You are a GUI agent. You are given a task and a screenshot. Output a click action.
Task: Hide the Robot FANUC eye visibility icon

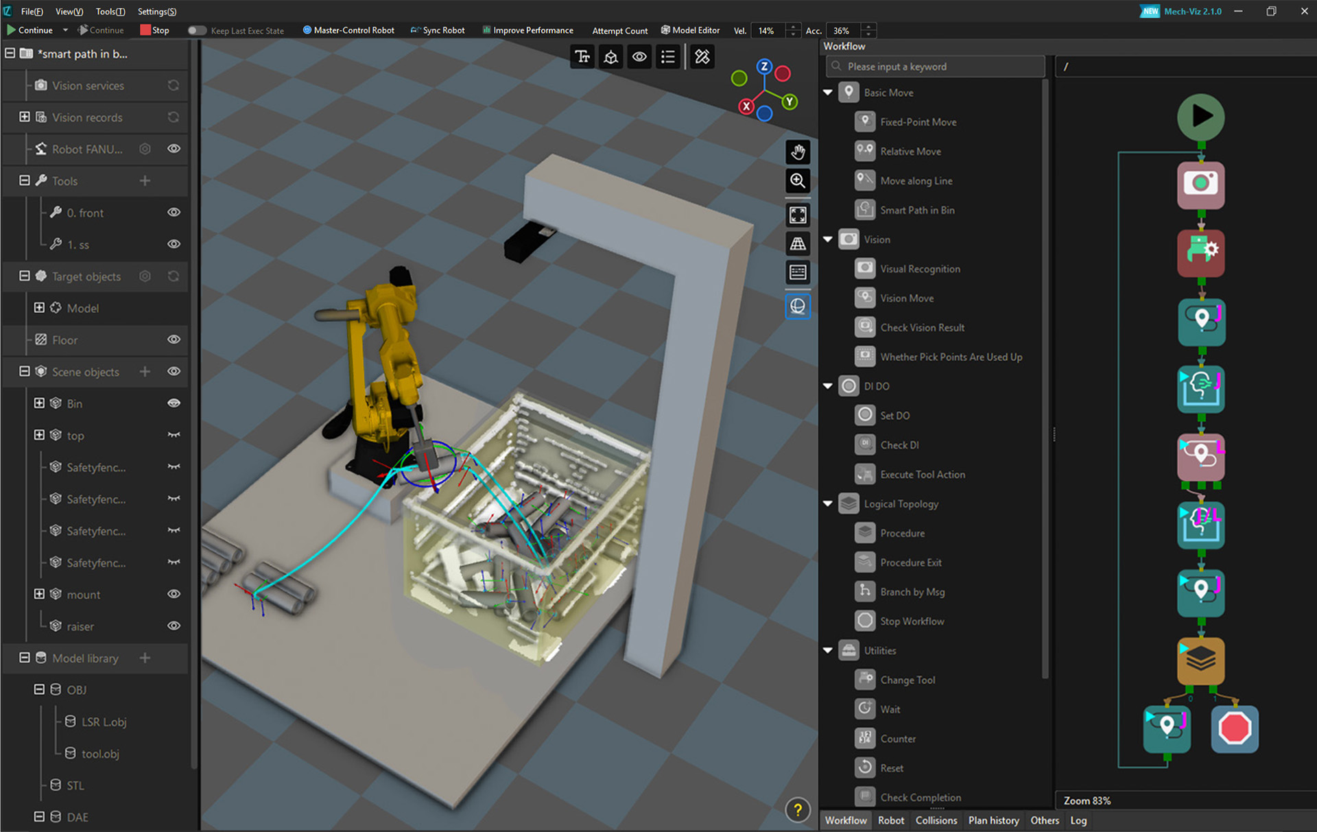pyautogui.click(x=174, y=149)
